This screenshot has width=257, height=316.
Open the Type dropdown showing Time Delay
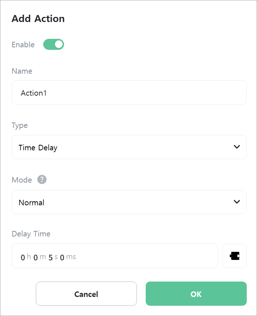(x=129, y=147)
